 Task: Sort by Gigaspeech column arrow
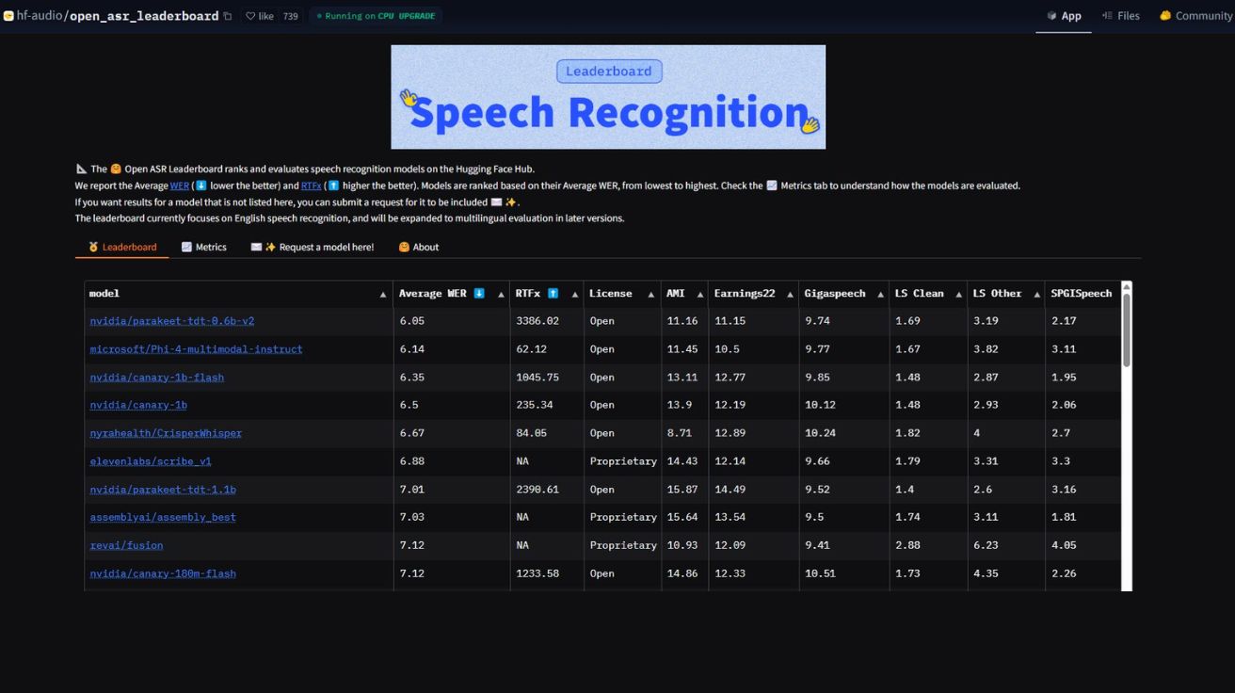pyautogui.click(x=879, y=295)
